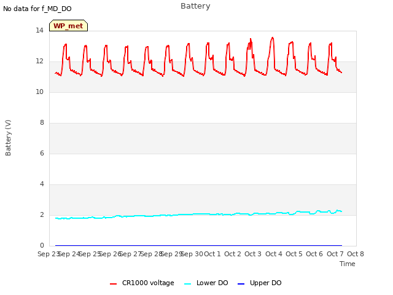The height and width of the screenshot is (295, 393).
Task: Click the blue Upper DO line at zero
Action: click(x=198, y=245)
